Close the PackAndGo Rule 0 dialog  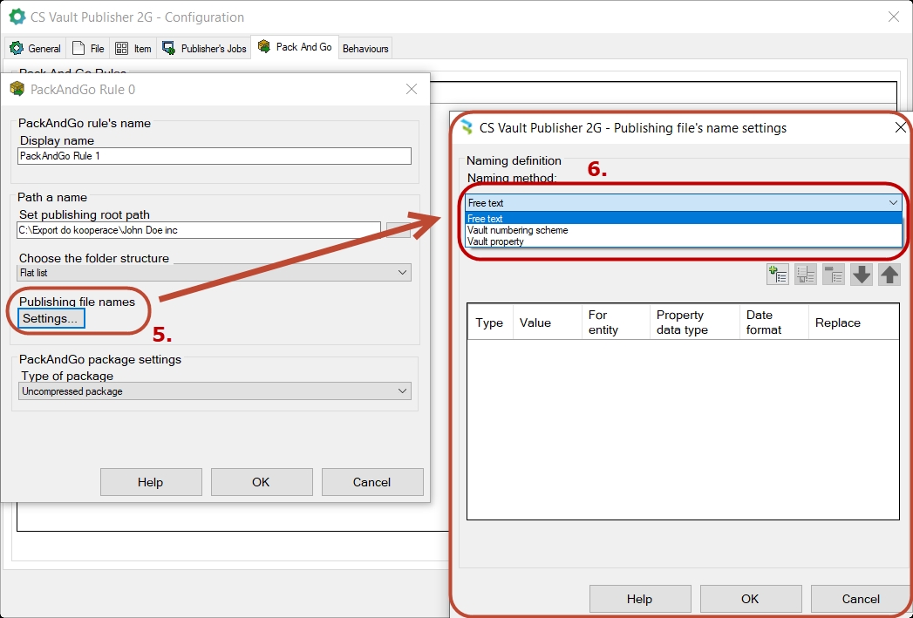click(x=412, y=89)
